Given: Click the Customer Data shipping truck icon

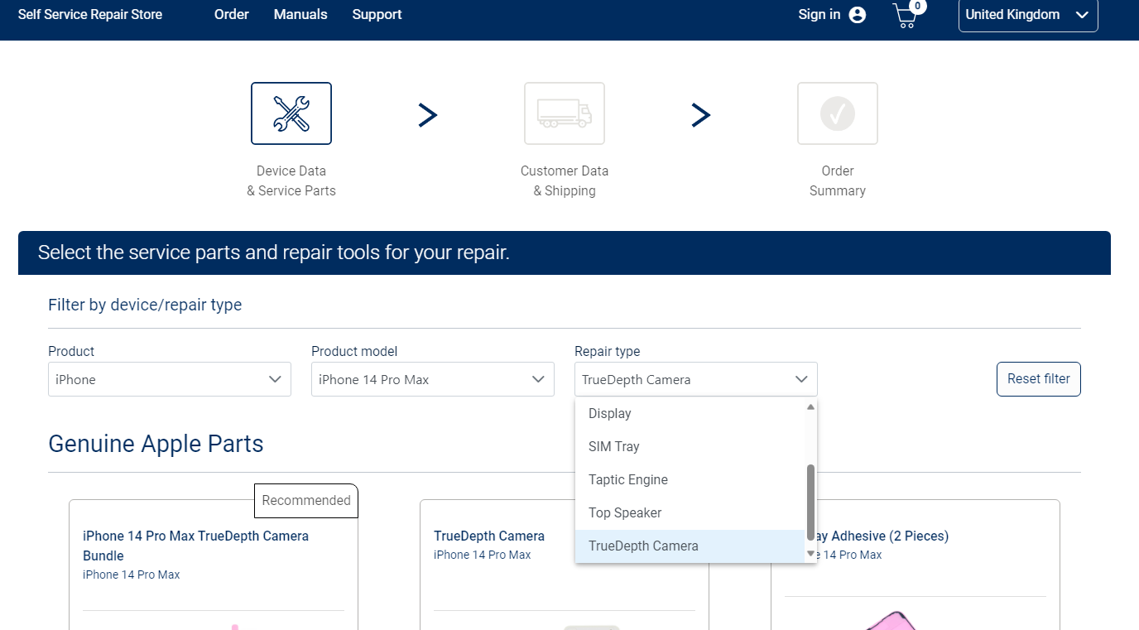Looking at the screenshot, I should (565, 113).
